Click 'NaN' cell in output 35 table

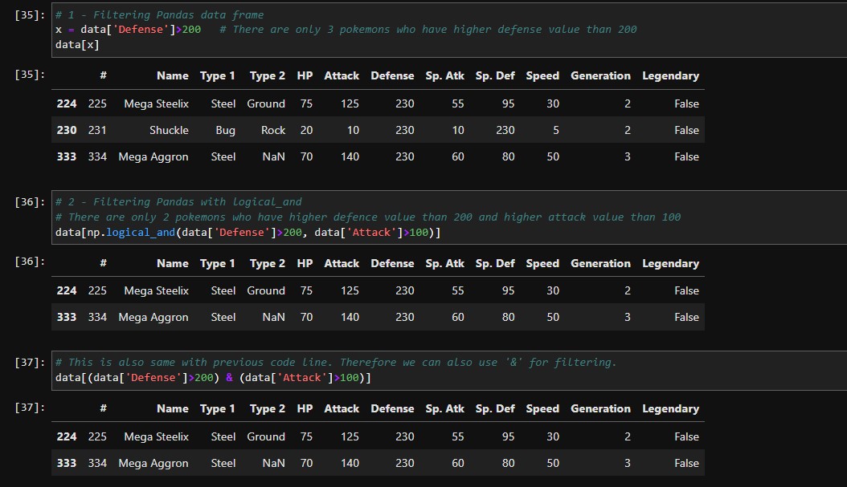point(273,157)
